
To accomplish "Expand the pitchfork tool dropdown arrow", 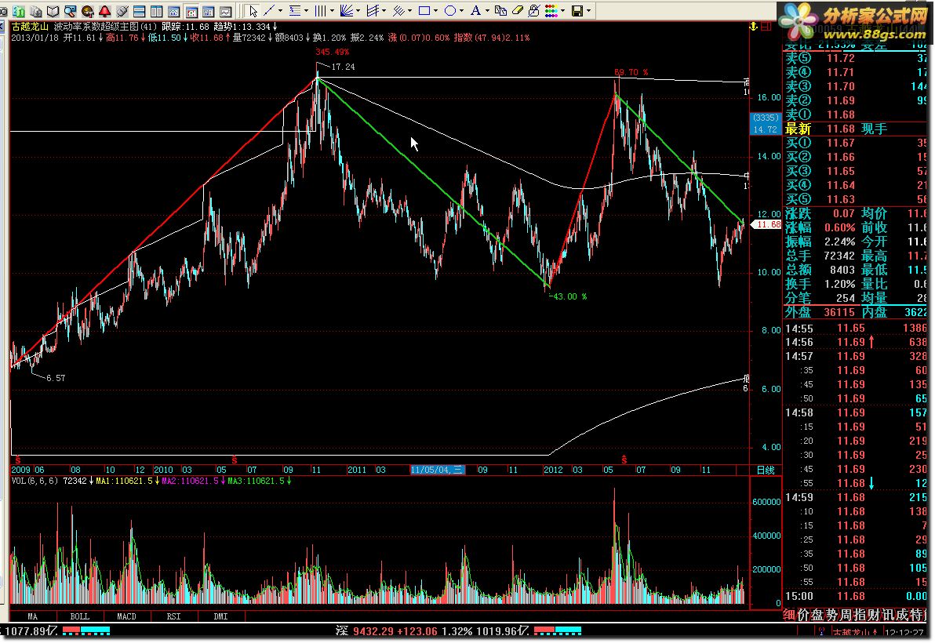I will [x=384, y=11].
